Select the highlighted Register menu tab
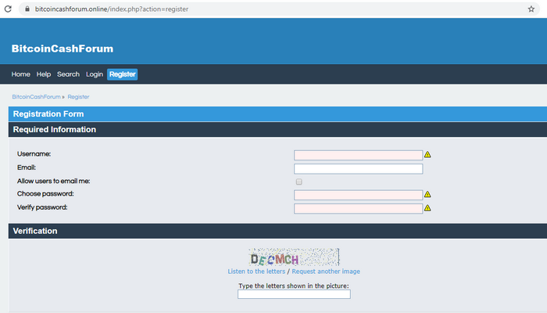Image resolution: width=547 pixels, height=313 pixels. (123, 74)
